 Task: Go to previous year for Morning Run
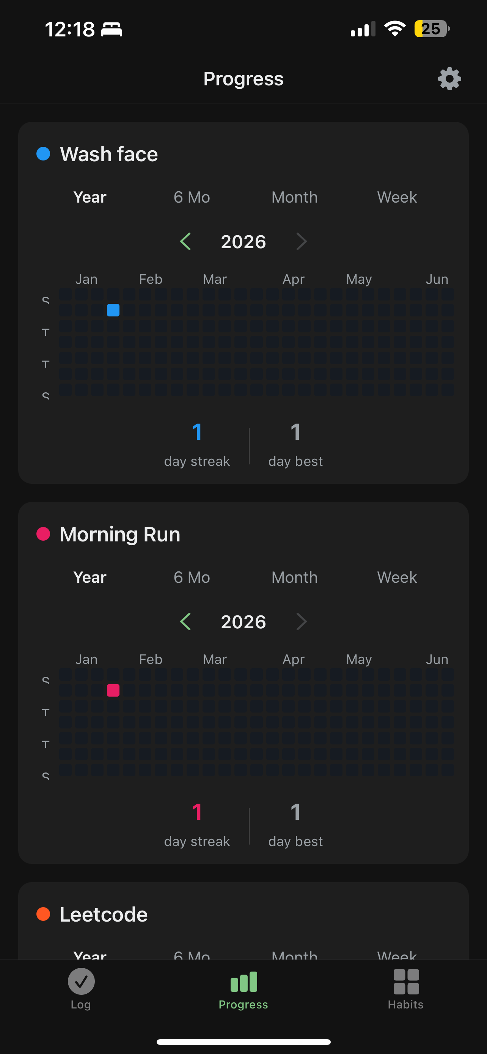(185, 621)
